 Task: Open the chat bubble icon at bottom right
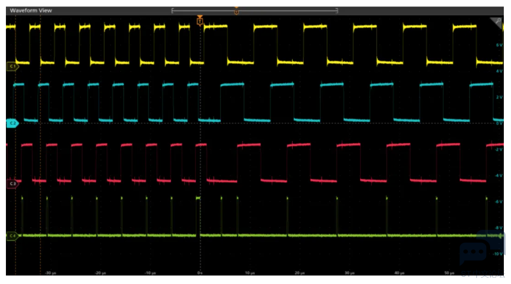[x=472, y=253]
